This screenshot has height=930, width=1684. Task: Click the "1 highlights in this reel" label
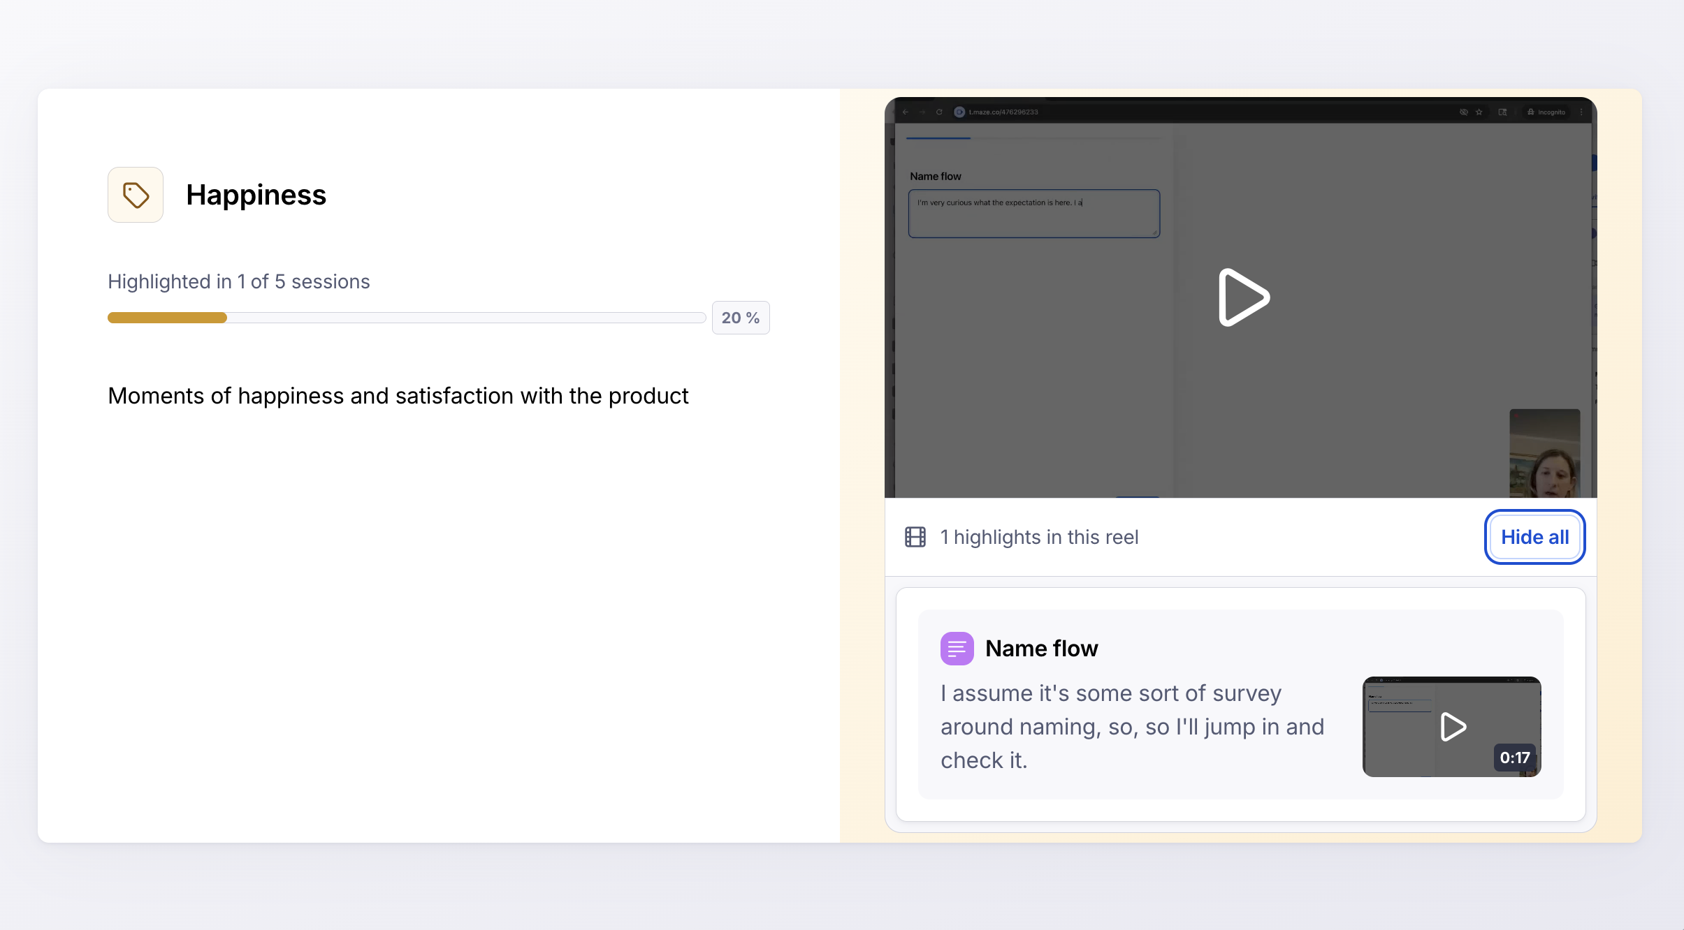[1039, 537]
